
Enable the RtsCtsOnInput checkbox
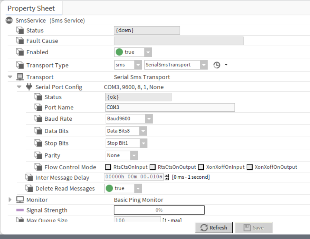click(108, 167)
